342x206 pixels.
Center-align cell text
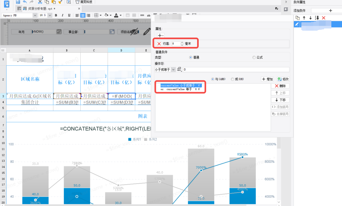click(x=83, y=15)
